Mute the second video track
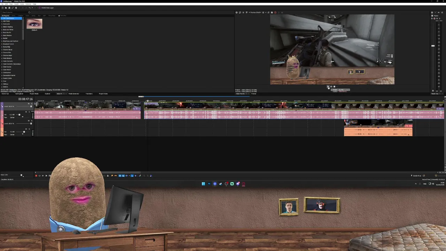 pyautogui.click(x=29, y=121)
